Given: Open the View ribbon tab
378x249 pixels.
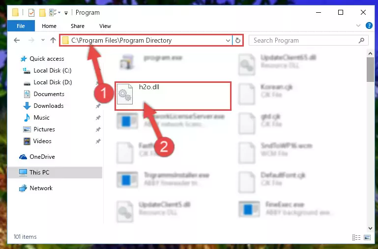Looking at the screenshot, I should pyautogui.click(x=105, y=26).
